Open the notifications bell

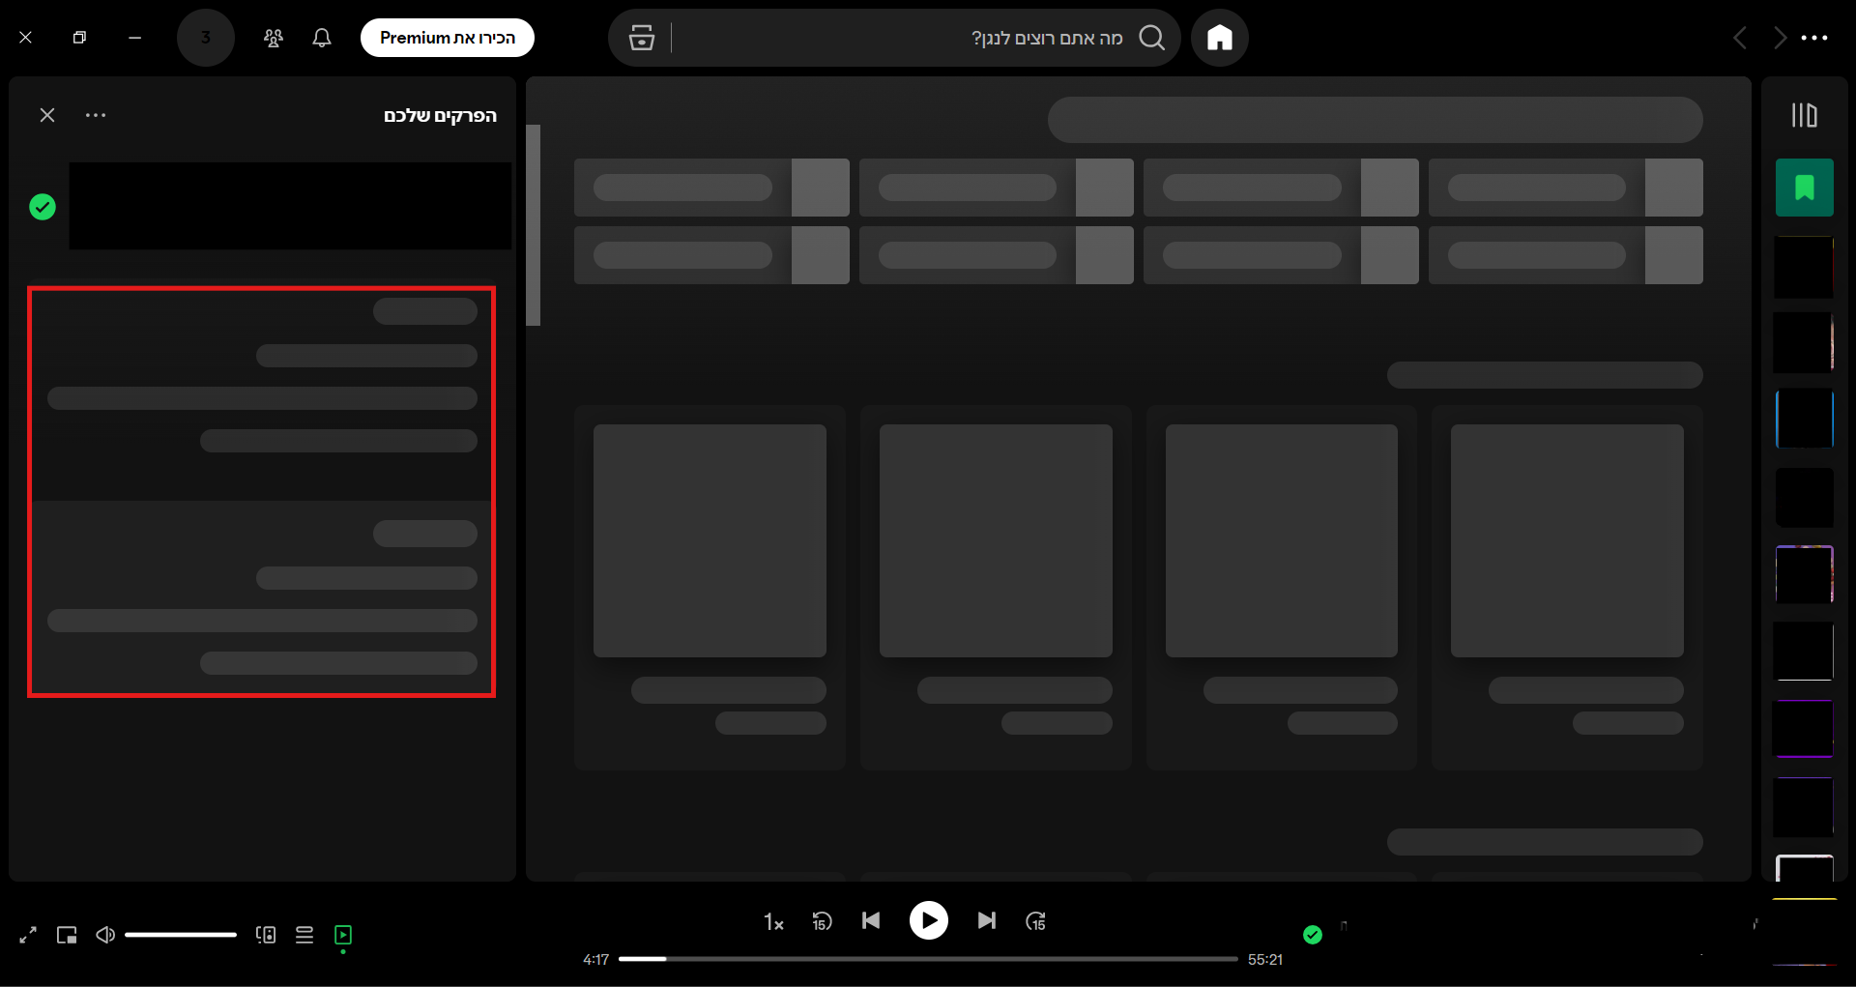[x=322, y=38]
